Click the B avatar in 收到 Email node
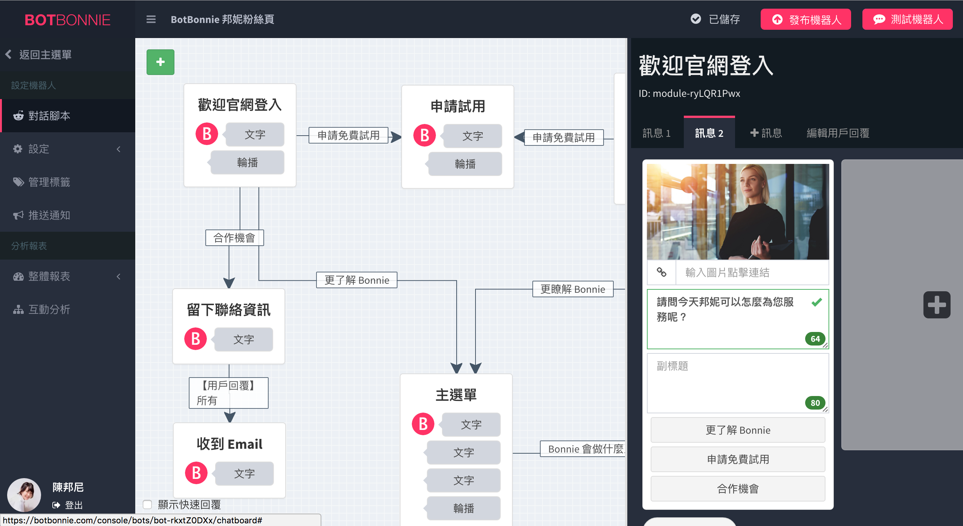963x526 pixels. [x=196, y=473]
